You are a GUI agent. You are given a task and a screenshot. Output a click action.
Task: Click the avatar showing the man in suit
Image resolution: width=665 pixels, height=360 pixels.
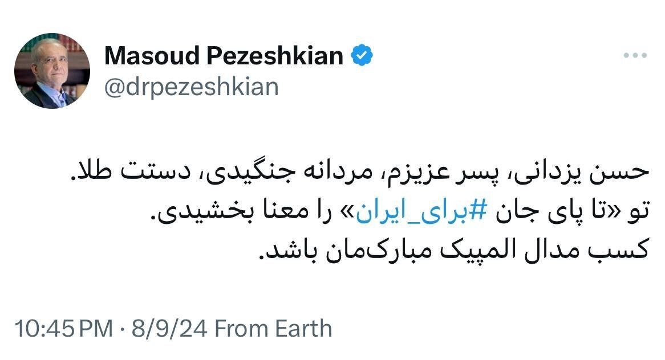(x=54, y=68)
